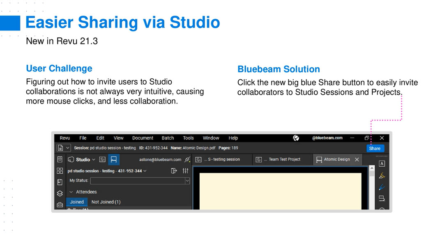
Task: Click the blue Share button
Action: tap(375, 148)
